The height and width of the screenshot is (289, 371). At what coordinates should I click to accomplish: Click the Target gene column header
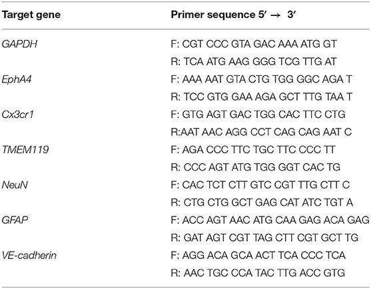tap(31, 15)
